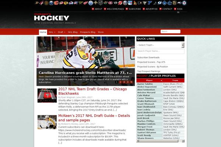Open the Florida Panthers logo

point(95,3)
